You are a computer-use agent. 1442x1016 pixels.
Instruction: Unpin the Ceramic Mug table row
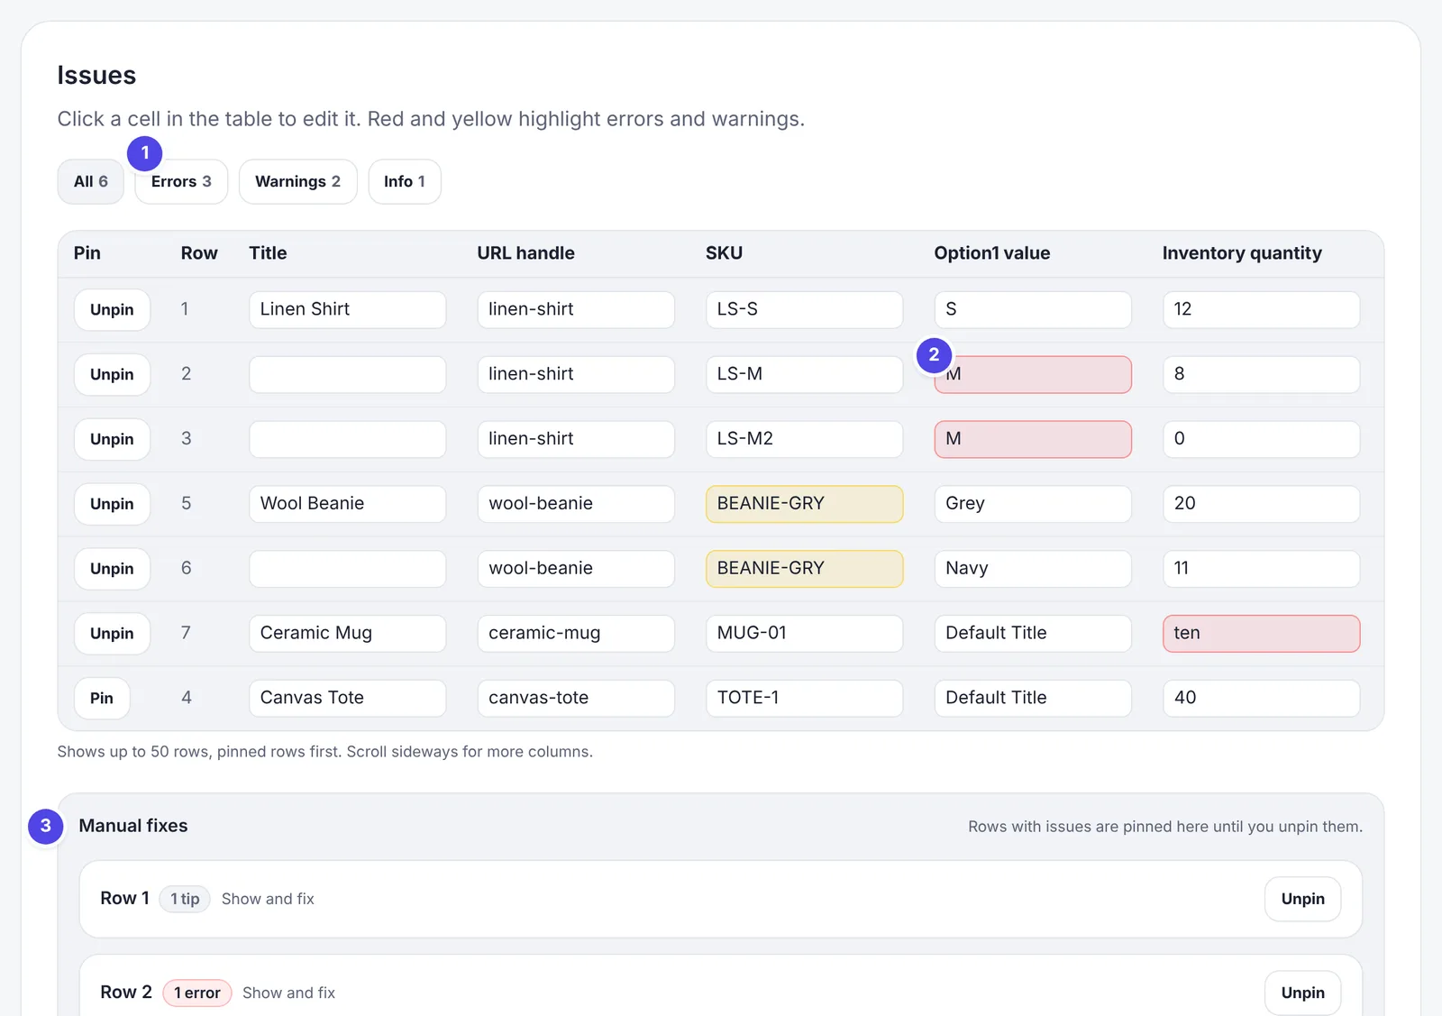[112, 634]
